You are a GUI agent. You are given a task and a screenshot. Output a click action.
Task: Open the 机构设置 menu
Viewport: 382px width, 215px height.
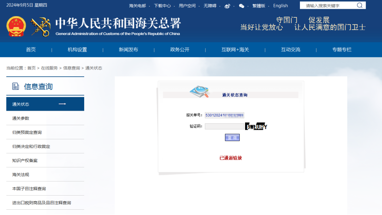pos(77,50)
